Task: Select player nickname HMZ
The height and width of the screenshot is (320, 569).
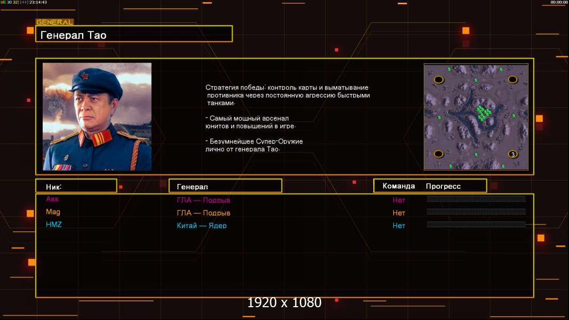Action: coord(54,225)
